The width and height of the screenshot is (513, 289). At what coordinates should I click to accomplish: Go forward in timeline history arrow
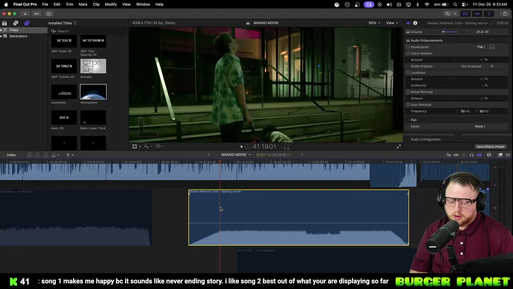pos(302,155)
